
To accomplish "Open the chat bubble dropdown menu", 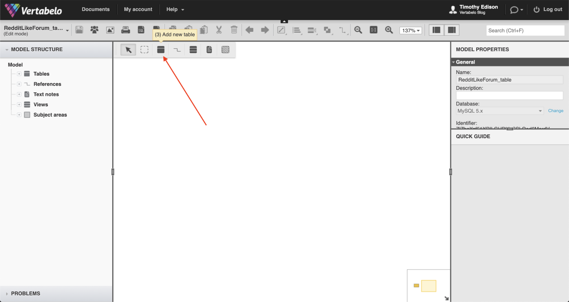I will pyautogui.click(x=517, y=9).
